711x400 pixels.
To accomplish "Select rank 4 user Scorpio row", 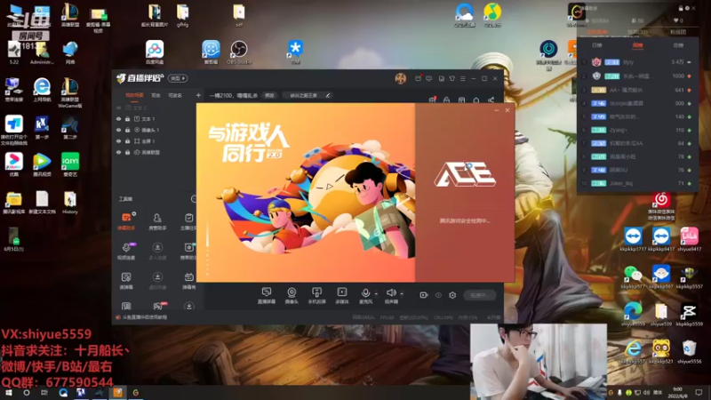I will [x=636, y=103].
